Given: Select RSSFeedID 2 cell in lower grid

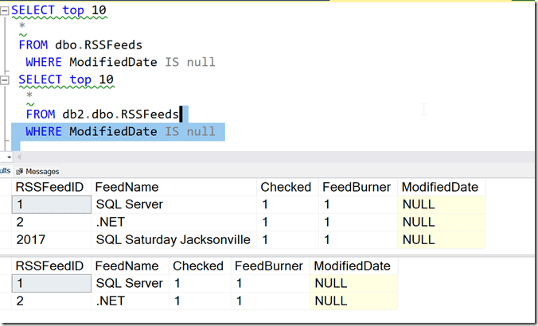Looking at the screenshot, I should point(52,301).
